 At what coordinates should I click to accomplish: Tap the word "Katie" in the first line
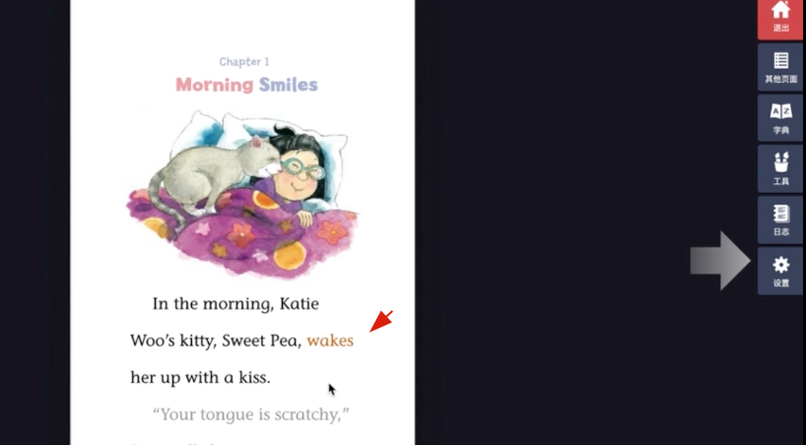[x=300, y=303]
